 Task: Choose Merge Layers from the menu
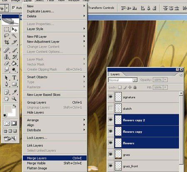point(55,158)
